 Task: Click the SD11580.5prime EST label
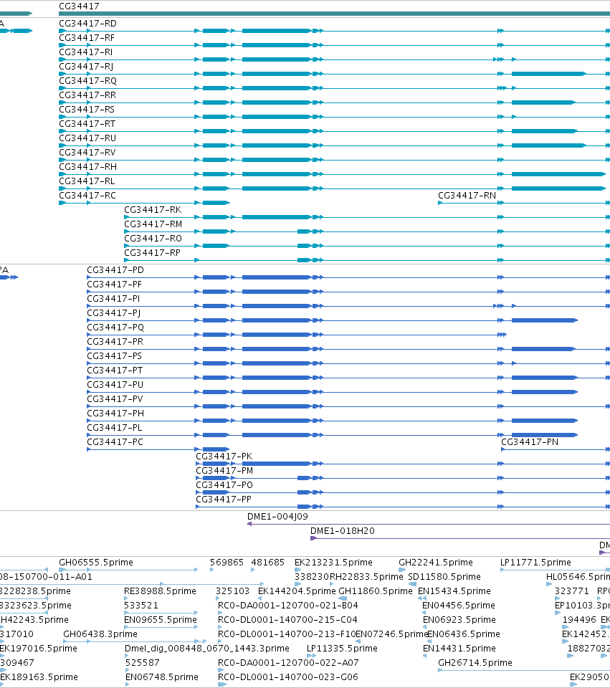(444, 577)
